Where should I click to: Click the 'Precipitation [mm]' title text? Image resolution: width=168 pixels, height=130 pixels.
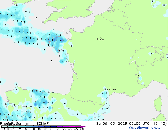pos(17,124)
